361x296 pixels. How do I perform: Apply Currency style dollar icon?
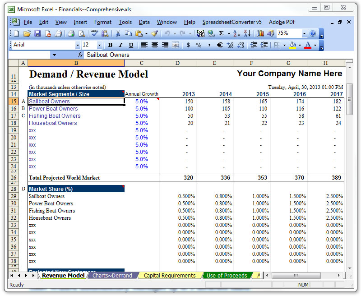click(188, 45)
